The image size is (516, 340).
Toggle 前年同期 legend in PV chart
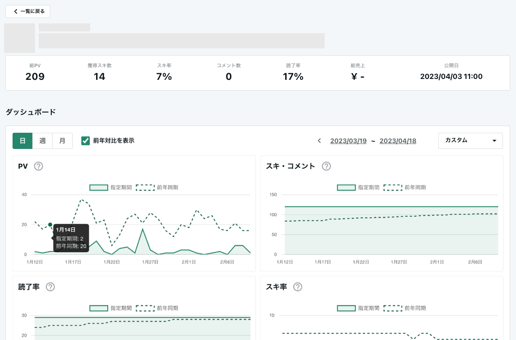click(157, 187)
